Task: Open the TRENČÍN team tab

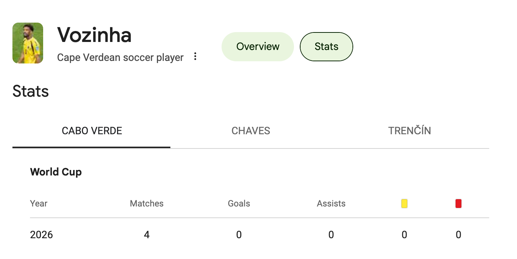Action: tap(410, 131)
